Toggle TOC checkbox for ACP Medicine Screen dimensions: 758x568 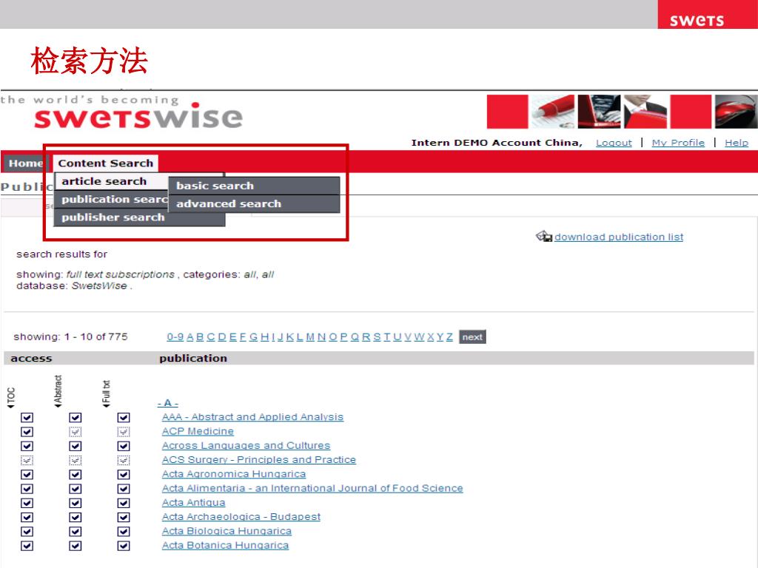[27, 431]
